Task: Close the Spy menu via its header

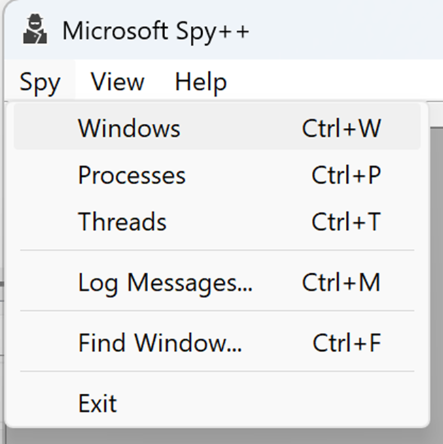Action: click(x=39, y=83)
